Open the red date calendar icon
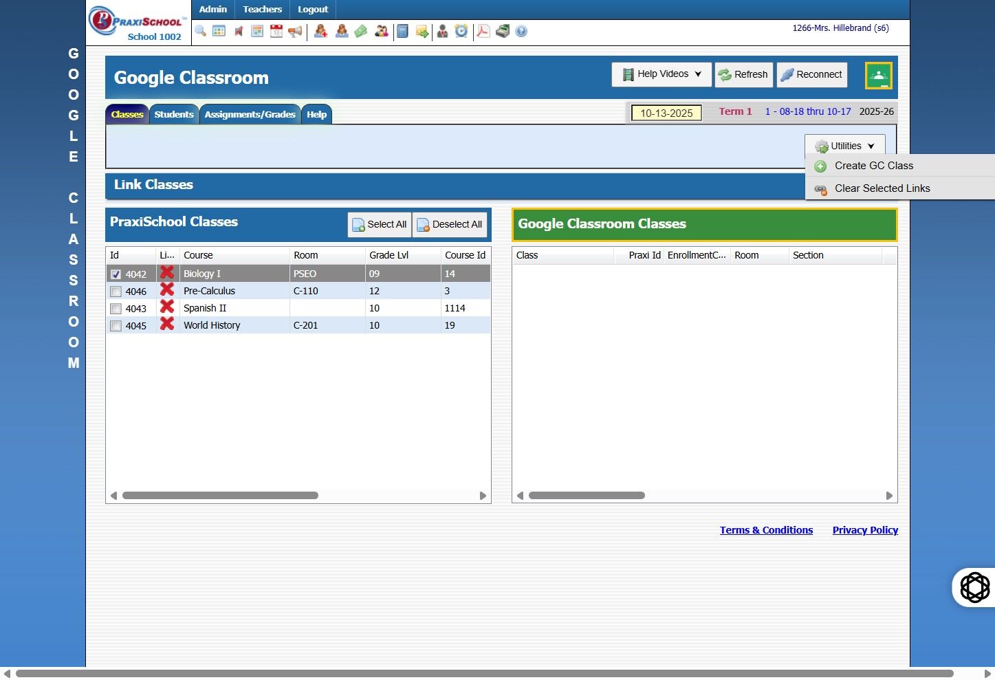The width and height of the screenshot is (995, 680). tap(276, 31)
